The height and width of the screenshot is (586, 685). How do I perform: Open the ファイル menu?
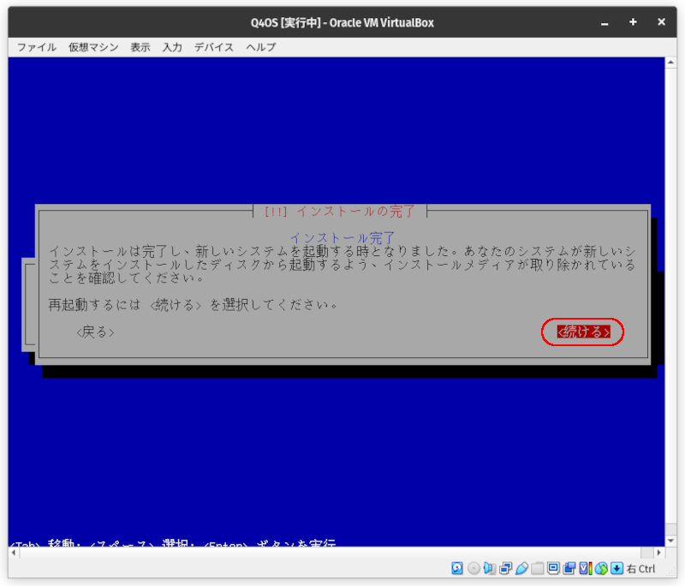tap(37, 47)
